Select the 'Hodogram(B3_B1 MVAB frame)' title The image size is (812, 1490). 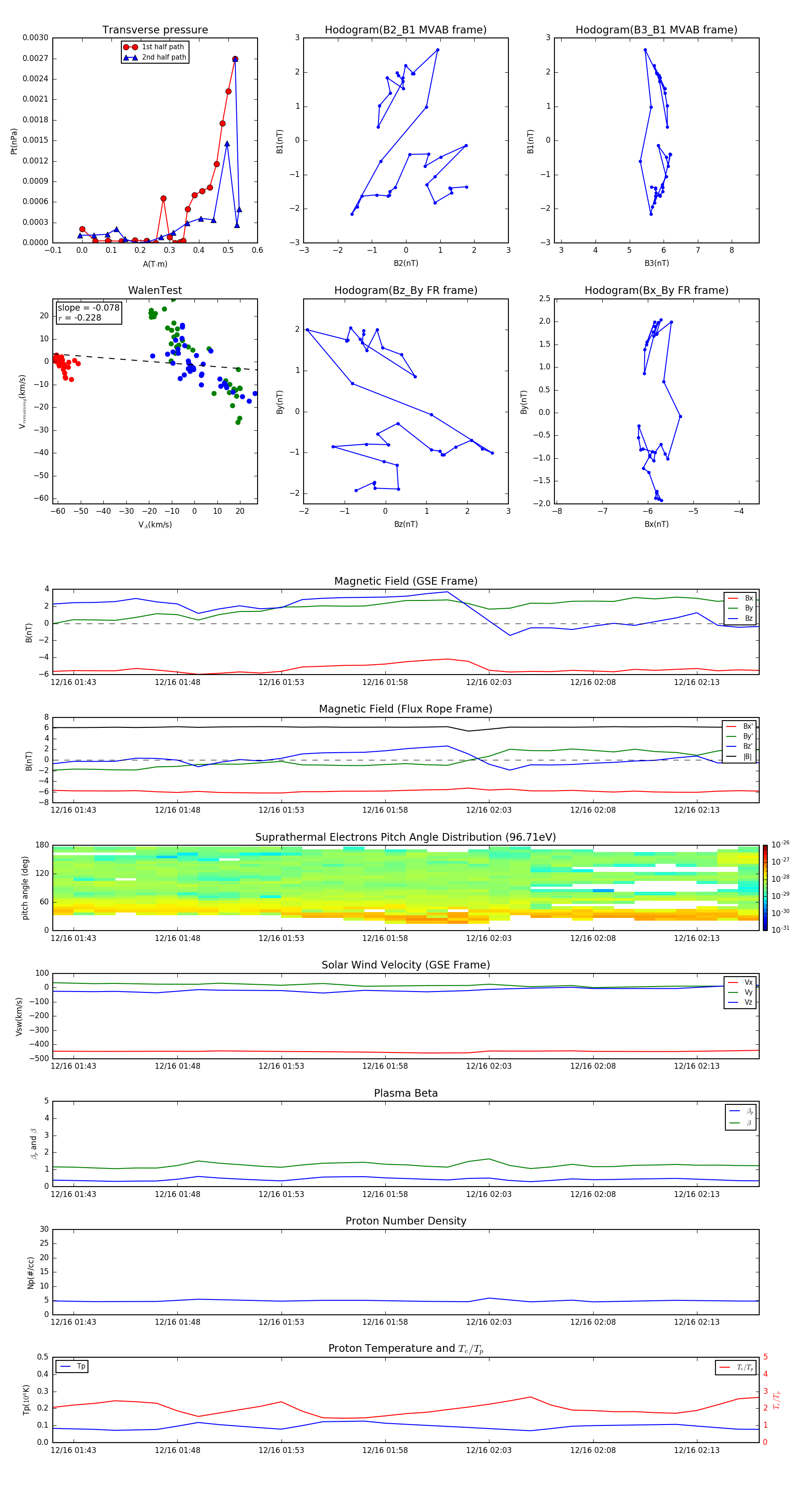pos(656,30)
